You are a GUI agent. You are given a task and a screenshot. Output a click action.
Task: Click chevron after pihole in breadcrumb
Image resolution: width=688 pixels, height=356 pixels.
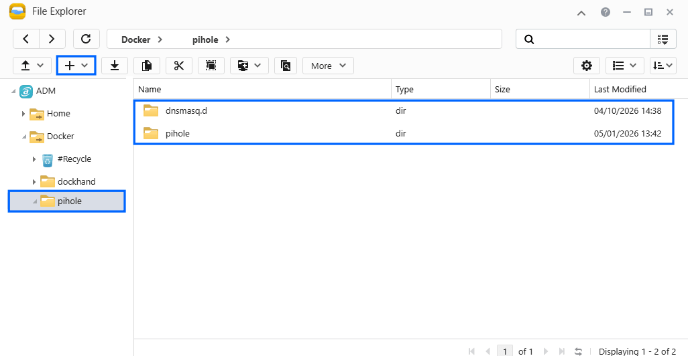tap(228, 39)
